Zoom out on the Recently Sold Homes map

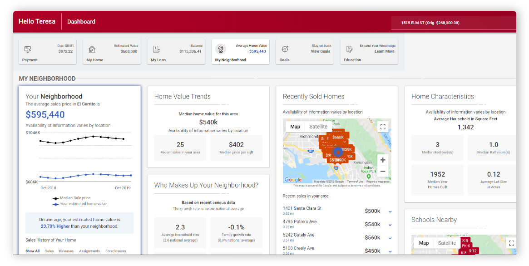(x=383, y=171)
